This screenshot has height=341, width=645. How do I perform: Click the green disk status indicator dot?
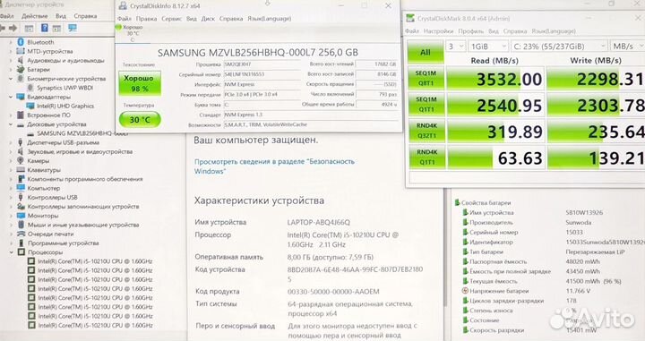click(x=118, y=28)
